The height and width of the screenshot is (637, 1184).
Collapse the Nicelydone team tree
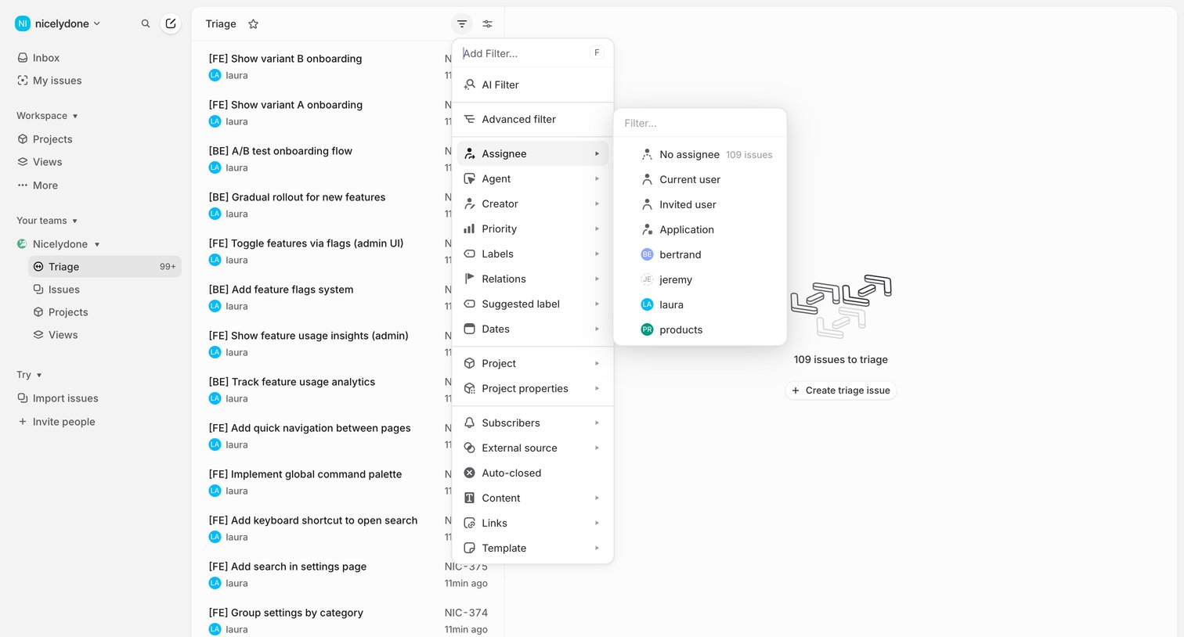97,244
